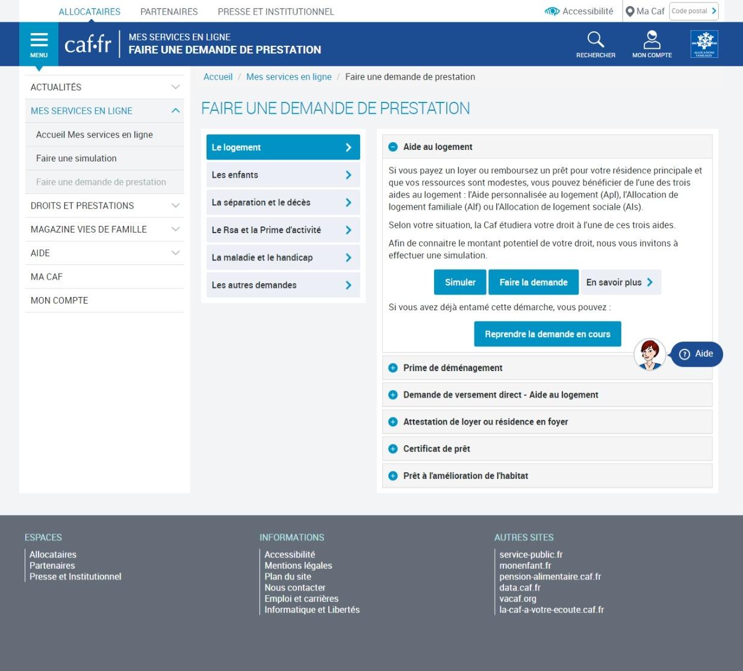Switch to PRESSE ET INSTITUTIONNEL tab
The width and height of the screenshot is (743, 671).
pyautogui.click(x=276, y=11)
